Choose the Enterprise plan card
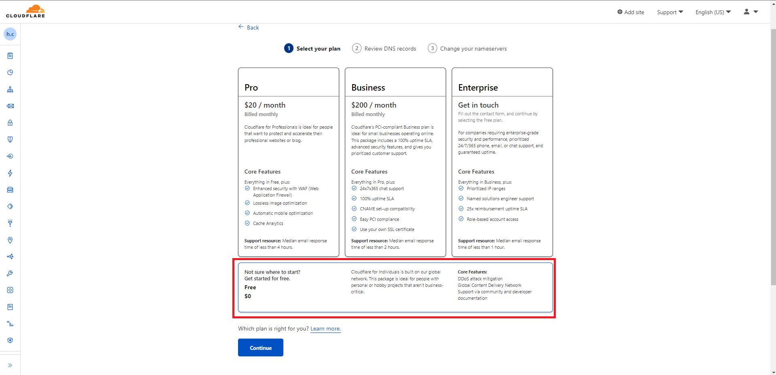The height and width of the screenshot is (375, 776). pyautogui.click(x=502, y=162)
